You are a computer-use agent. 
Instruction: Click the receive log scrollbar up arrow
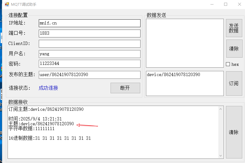tap(221, 109)
